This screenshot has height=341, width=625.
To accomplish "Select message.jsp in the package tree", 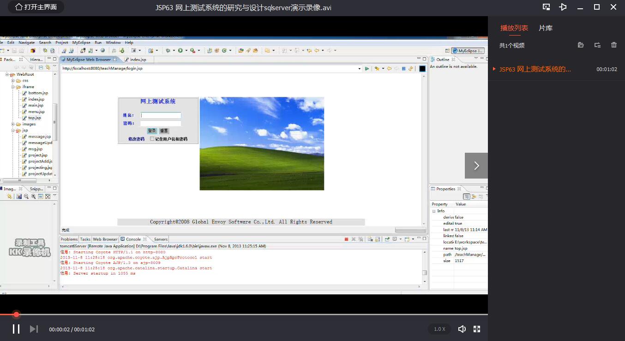I will [x=39, y=137].
